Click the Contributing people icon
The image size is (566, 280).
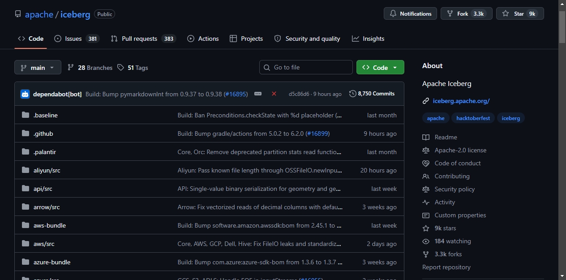pyautogui.click(x=426, y=176)
